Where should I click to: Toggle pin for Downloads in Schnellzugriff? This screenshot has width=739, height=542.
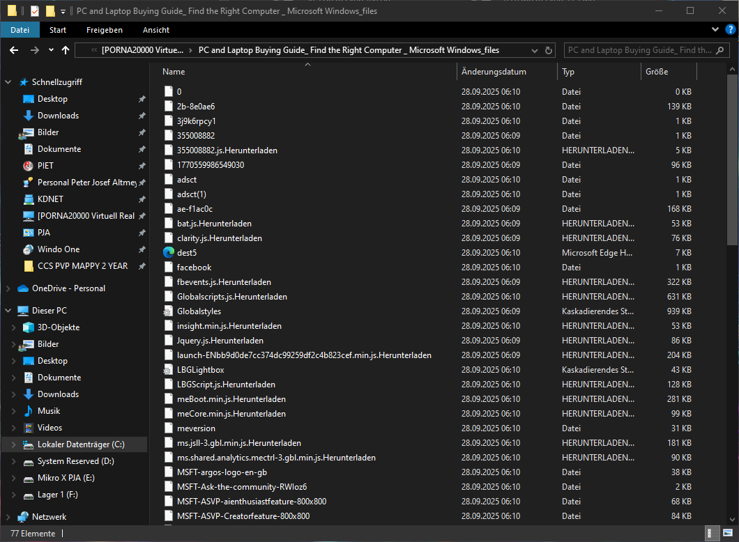tap(142, 116)
